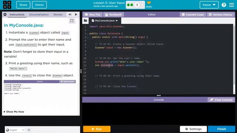Collapse the instructions panel arrow icon

point(5,14)
